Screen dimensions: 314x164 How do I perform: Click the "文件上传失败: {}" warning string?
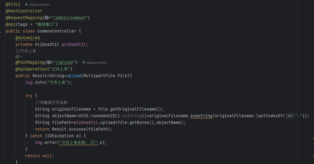point(78,142)
